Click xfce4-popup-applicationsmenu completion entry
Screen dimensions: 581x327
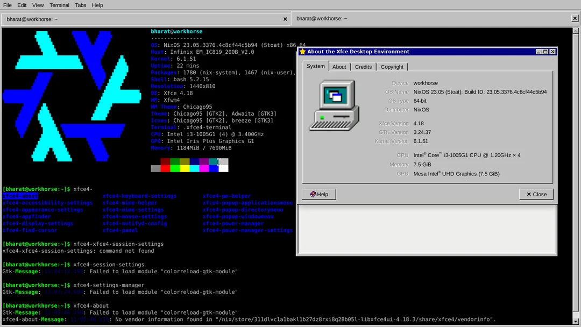247,203
